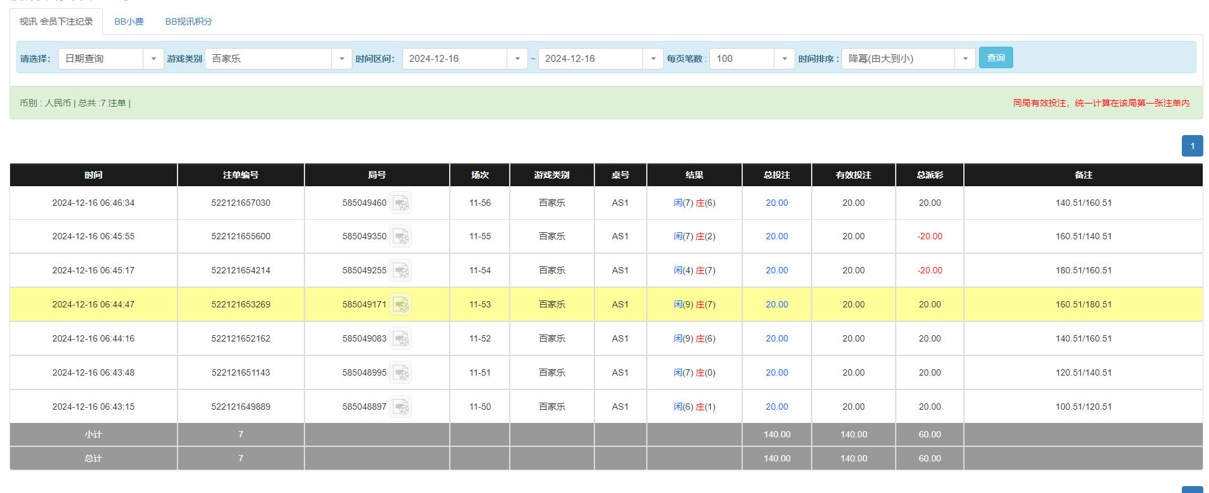Click replay icon beside round 585049255

click(400, 271)
